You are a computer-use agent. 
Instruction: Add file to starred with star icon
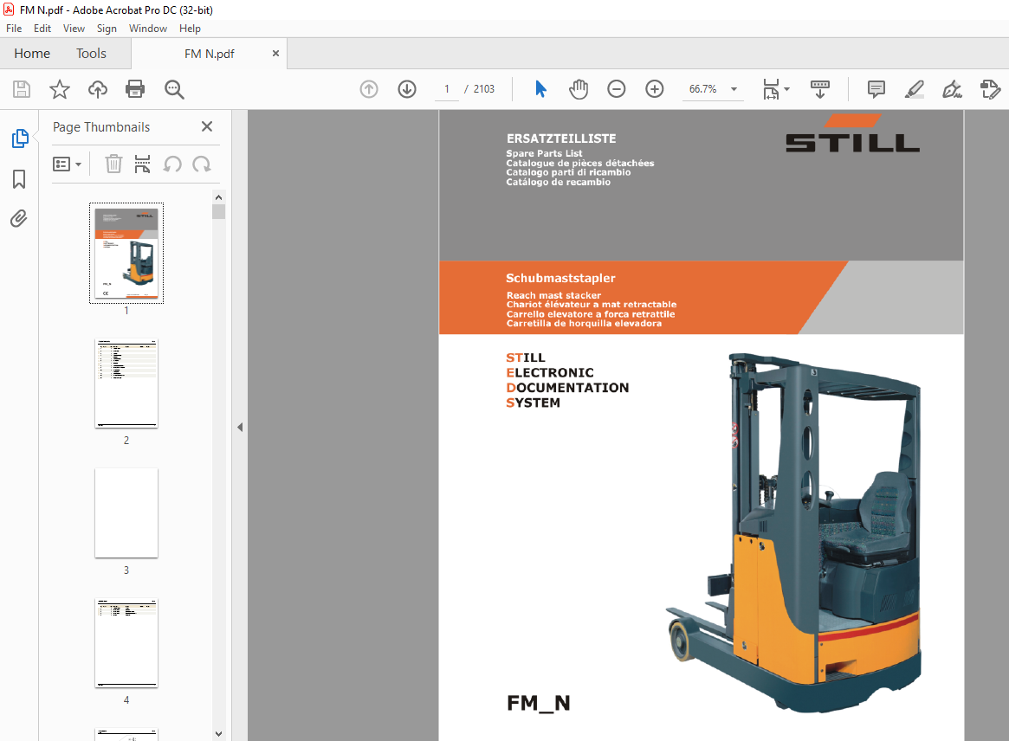pyautogui.click(x=59, y=89)
